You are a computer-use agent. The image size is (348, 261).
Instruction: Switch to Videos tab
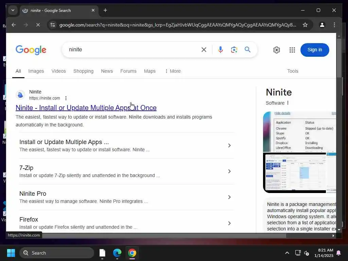click(58, 71)
